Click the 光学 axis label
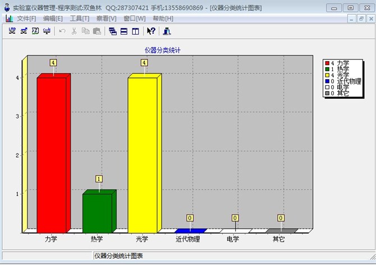Viewport: 376px width, 265px height. [x=142, y=239]
